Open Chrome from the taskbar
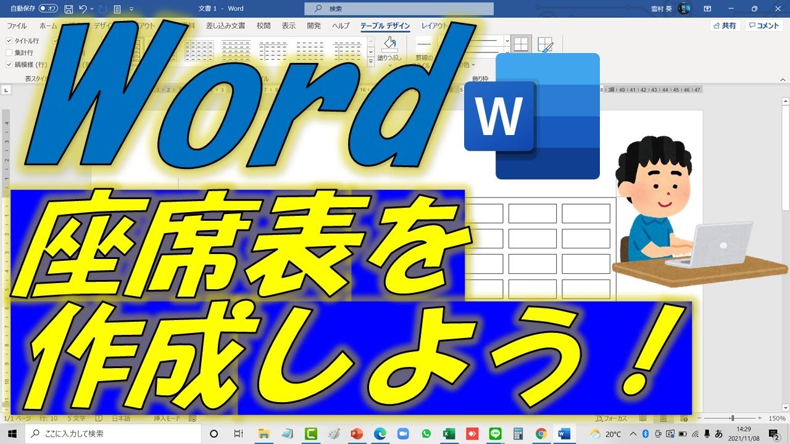 pyautogui.click(x=541, y=434)
